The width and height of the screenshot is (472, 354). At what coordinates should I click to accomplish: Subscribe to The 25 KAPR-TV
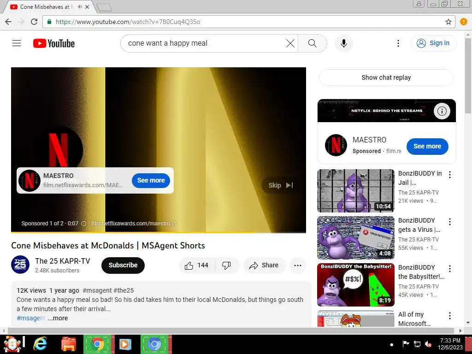(123, 265)
